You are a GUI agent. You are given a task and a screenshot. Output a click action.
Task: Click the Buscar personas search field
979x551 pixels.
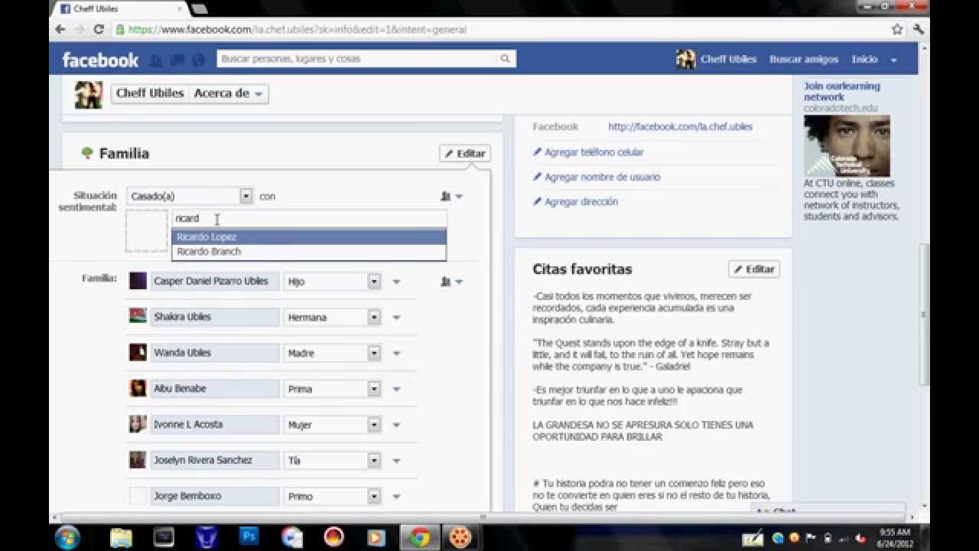356,59
